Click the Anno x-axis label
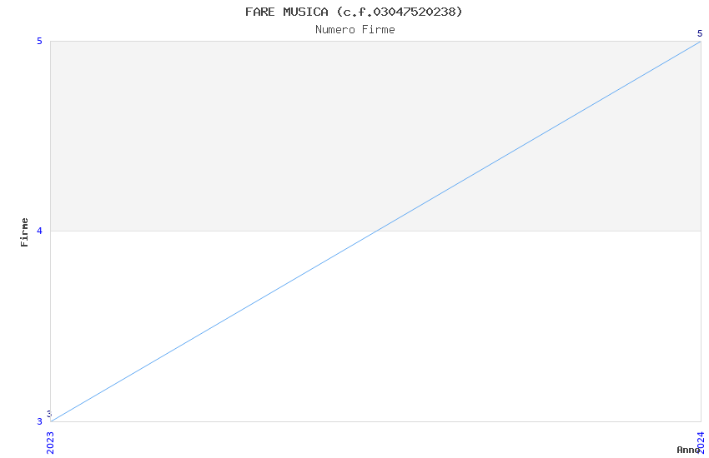 [688, 450]
